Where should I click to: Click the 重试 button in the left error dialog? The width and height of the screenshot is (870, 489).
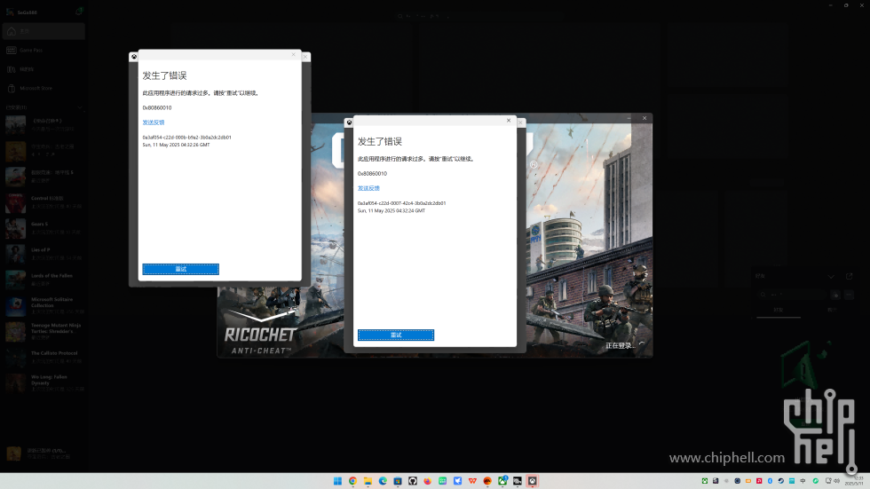point(180,269)
